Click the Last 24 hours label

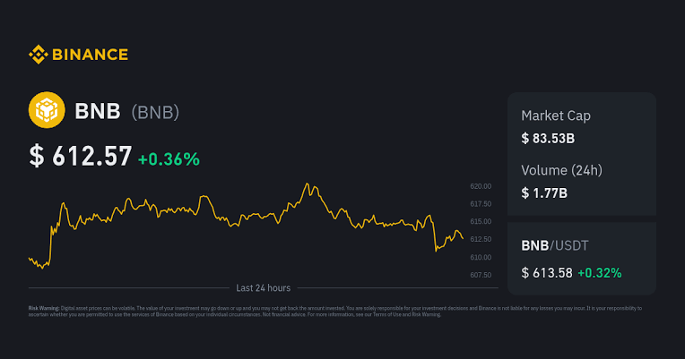tap(263, 288)
